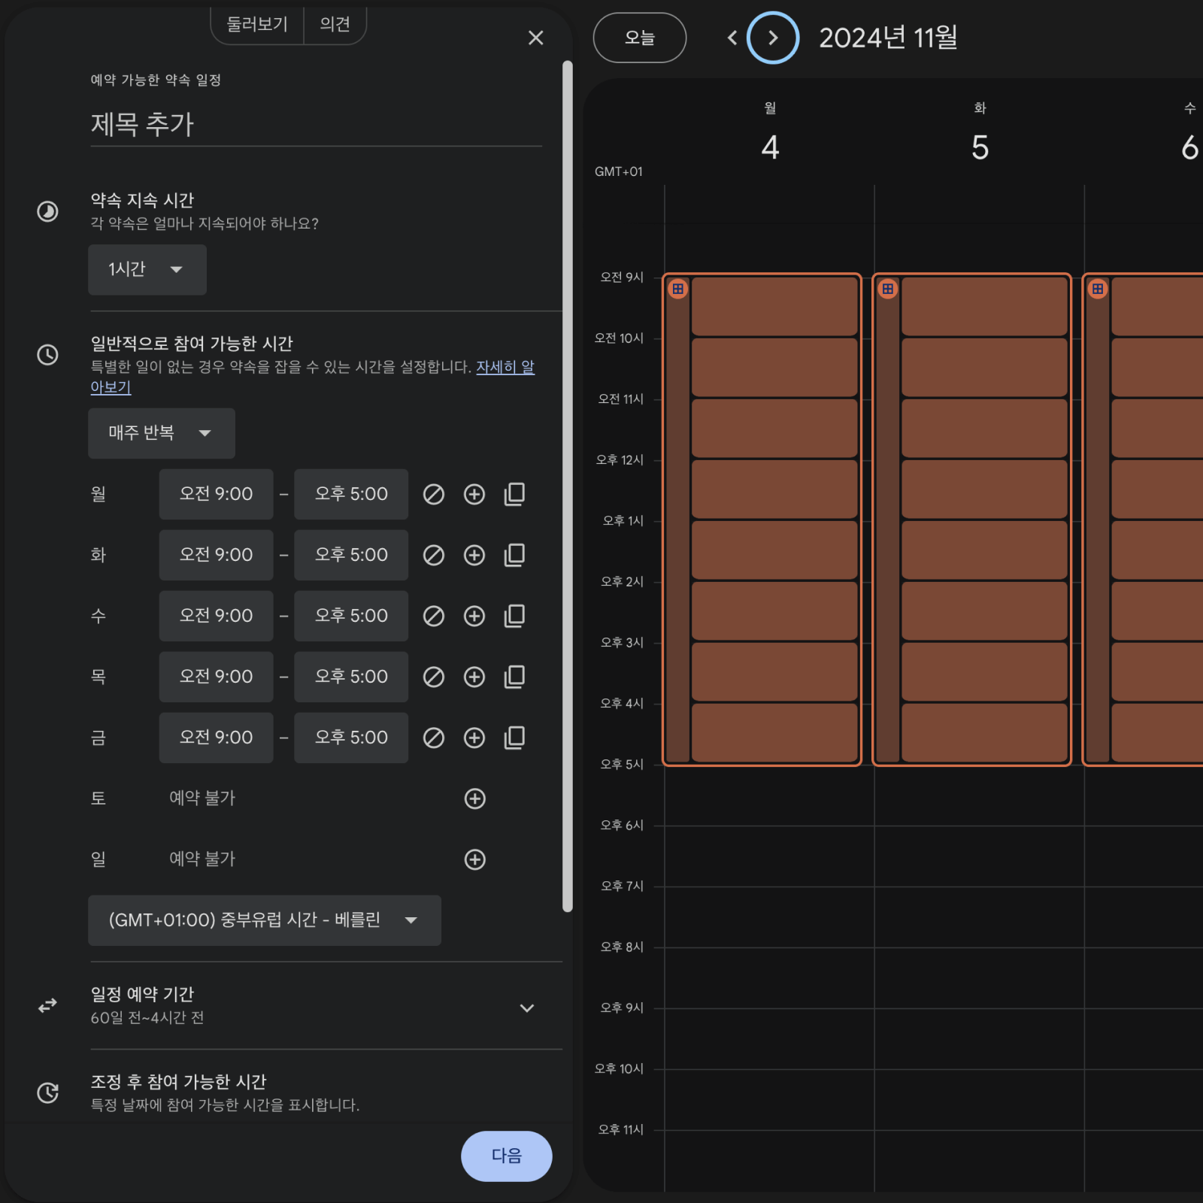Open the 1시간 duration dropdown
This screenshot has width=1203, height=1203.
tap(147, 269)
